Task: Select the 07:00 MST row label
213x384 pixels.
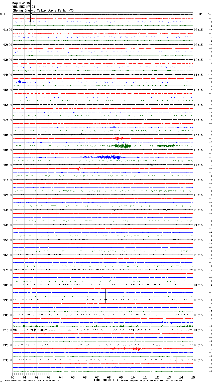Action: (x=8, y=120)
